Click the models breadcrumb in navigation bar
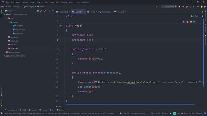 [17, 7]
